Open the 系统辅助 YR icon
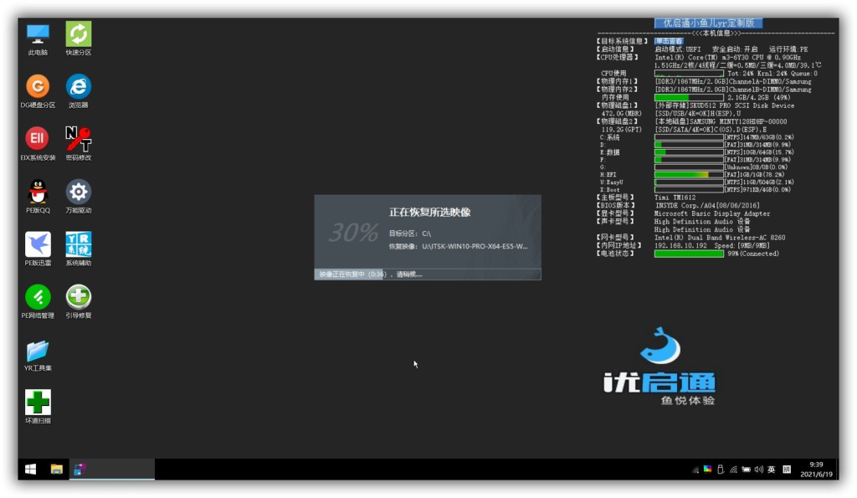Screen dimensions: 857x498 78,249
